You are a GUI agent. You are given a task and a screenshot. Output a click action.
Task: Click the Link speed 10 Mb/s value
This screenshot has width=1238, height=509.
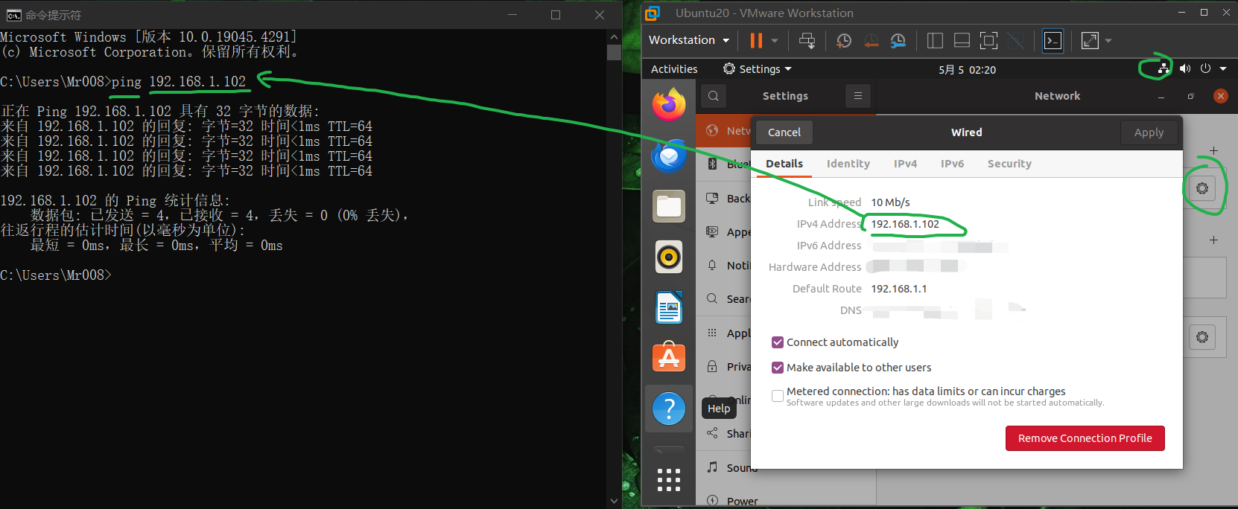point(890,202)
